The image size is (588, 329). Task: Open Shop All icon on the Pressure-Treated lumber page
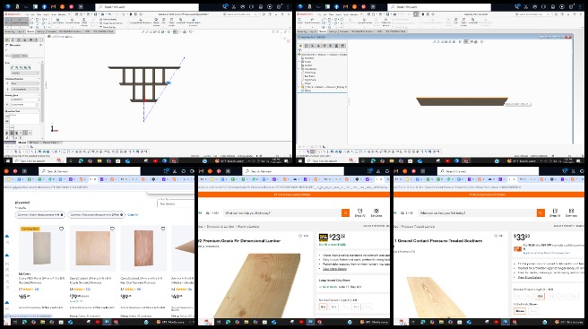(555, 212)
